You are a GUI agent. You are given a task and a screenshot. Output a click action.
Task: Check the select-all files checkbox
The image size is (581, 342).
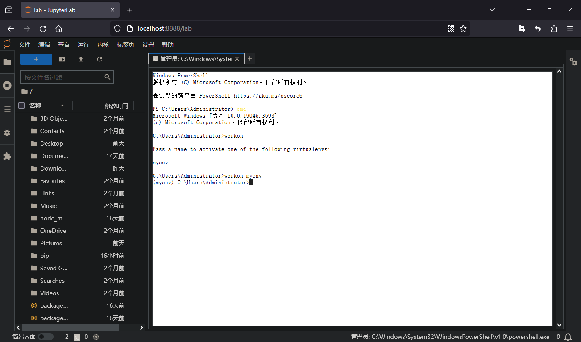coord(21,106)
